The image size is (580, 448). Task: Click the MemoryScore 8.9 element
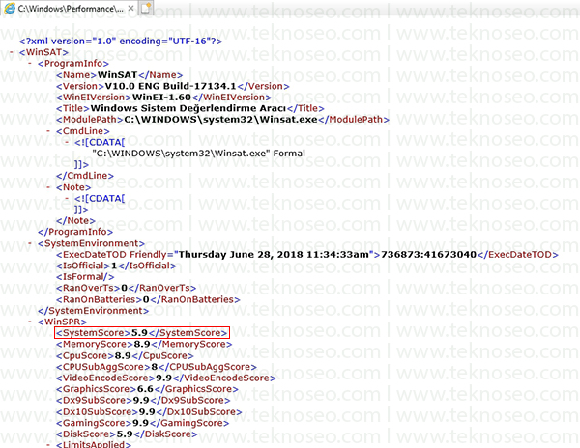click(x=144, y=345)
